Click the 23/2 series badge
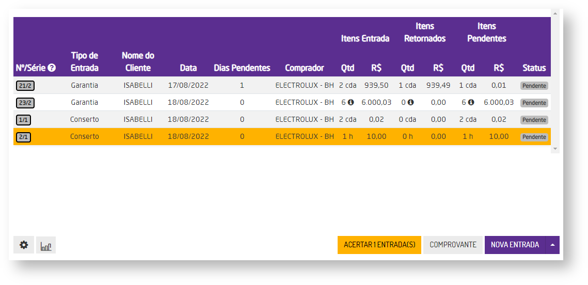Viewport: 588px width, 285px height. [25, 103]
